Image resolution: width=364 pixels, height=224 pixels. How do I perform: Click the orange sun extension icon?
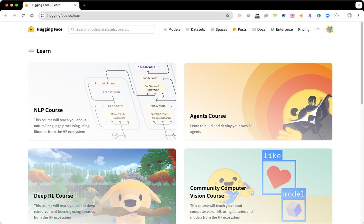tap(301, 15)
